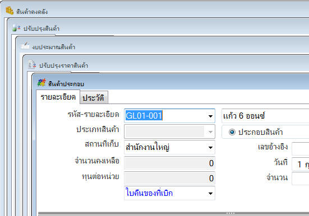Select the รายละเอียด tab
Viewport: 309px width, 216px height.
pos(58,97)
